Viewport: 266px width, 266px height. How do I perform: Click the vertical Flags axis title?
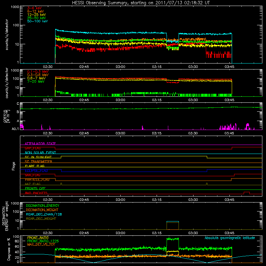pyautogui.click(x=14, y=166)
